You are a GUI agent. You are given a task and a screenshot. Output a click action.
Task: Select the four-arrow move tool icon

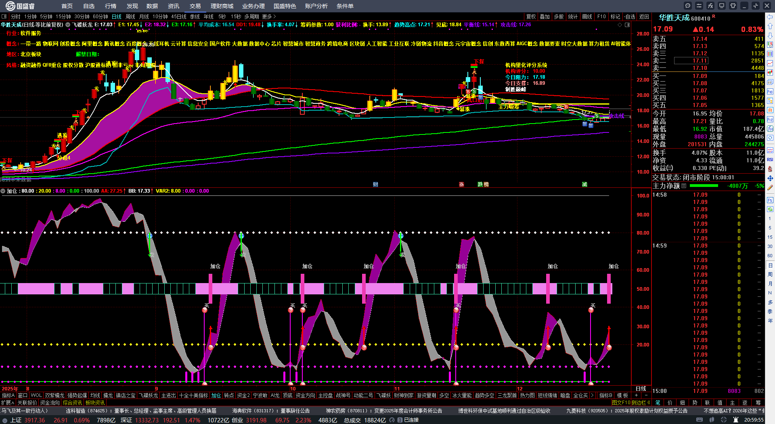[x=770, y=178]
